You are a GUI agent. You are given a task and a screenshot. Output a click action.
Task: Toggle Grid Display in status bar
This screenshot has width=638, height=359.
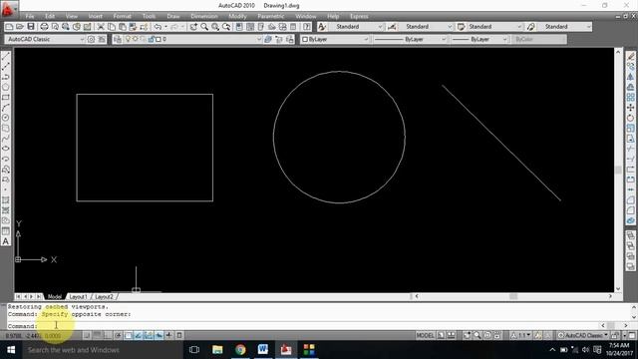coord(98,335)
